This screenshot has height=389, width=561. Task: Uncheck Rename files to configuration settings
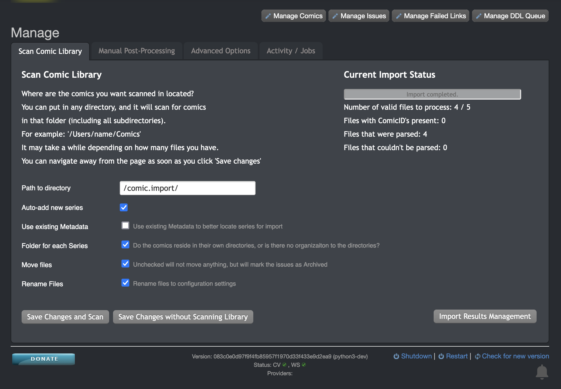pyautogui.click(x=125, y=283)
